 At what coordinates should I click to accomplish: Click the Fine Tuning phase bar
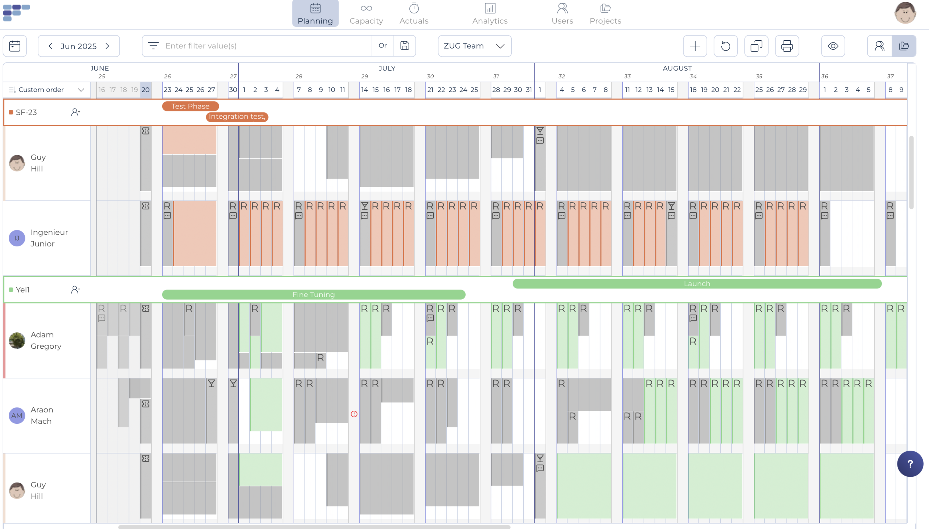click(x=313, y=295)
